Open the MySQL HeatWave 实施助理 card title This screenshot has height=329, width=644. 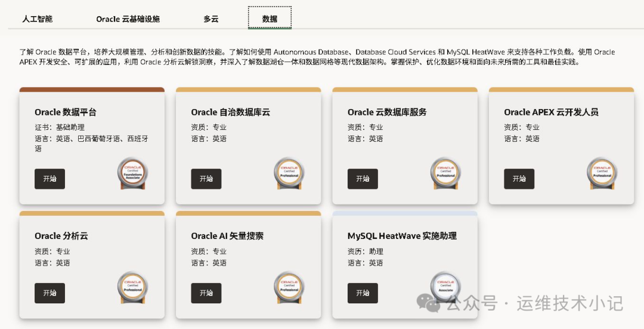click(402, 236)
